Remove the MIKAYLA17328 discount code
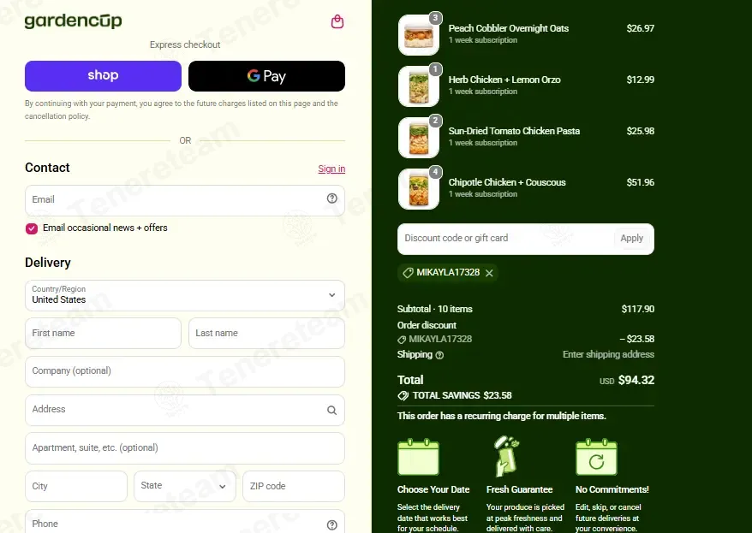Image resolution: width=752 pixels, height=533 pixels. pyautogui.click(x=489, y=273)
